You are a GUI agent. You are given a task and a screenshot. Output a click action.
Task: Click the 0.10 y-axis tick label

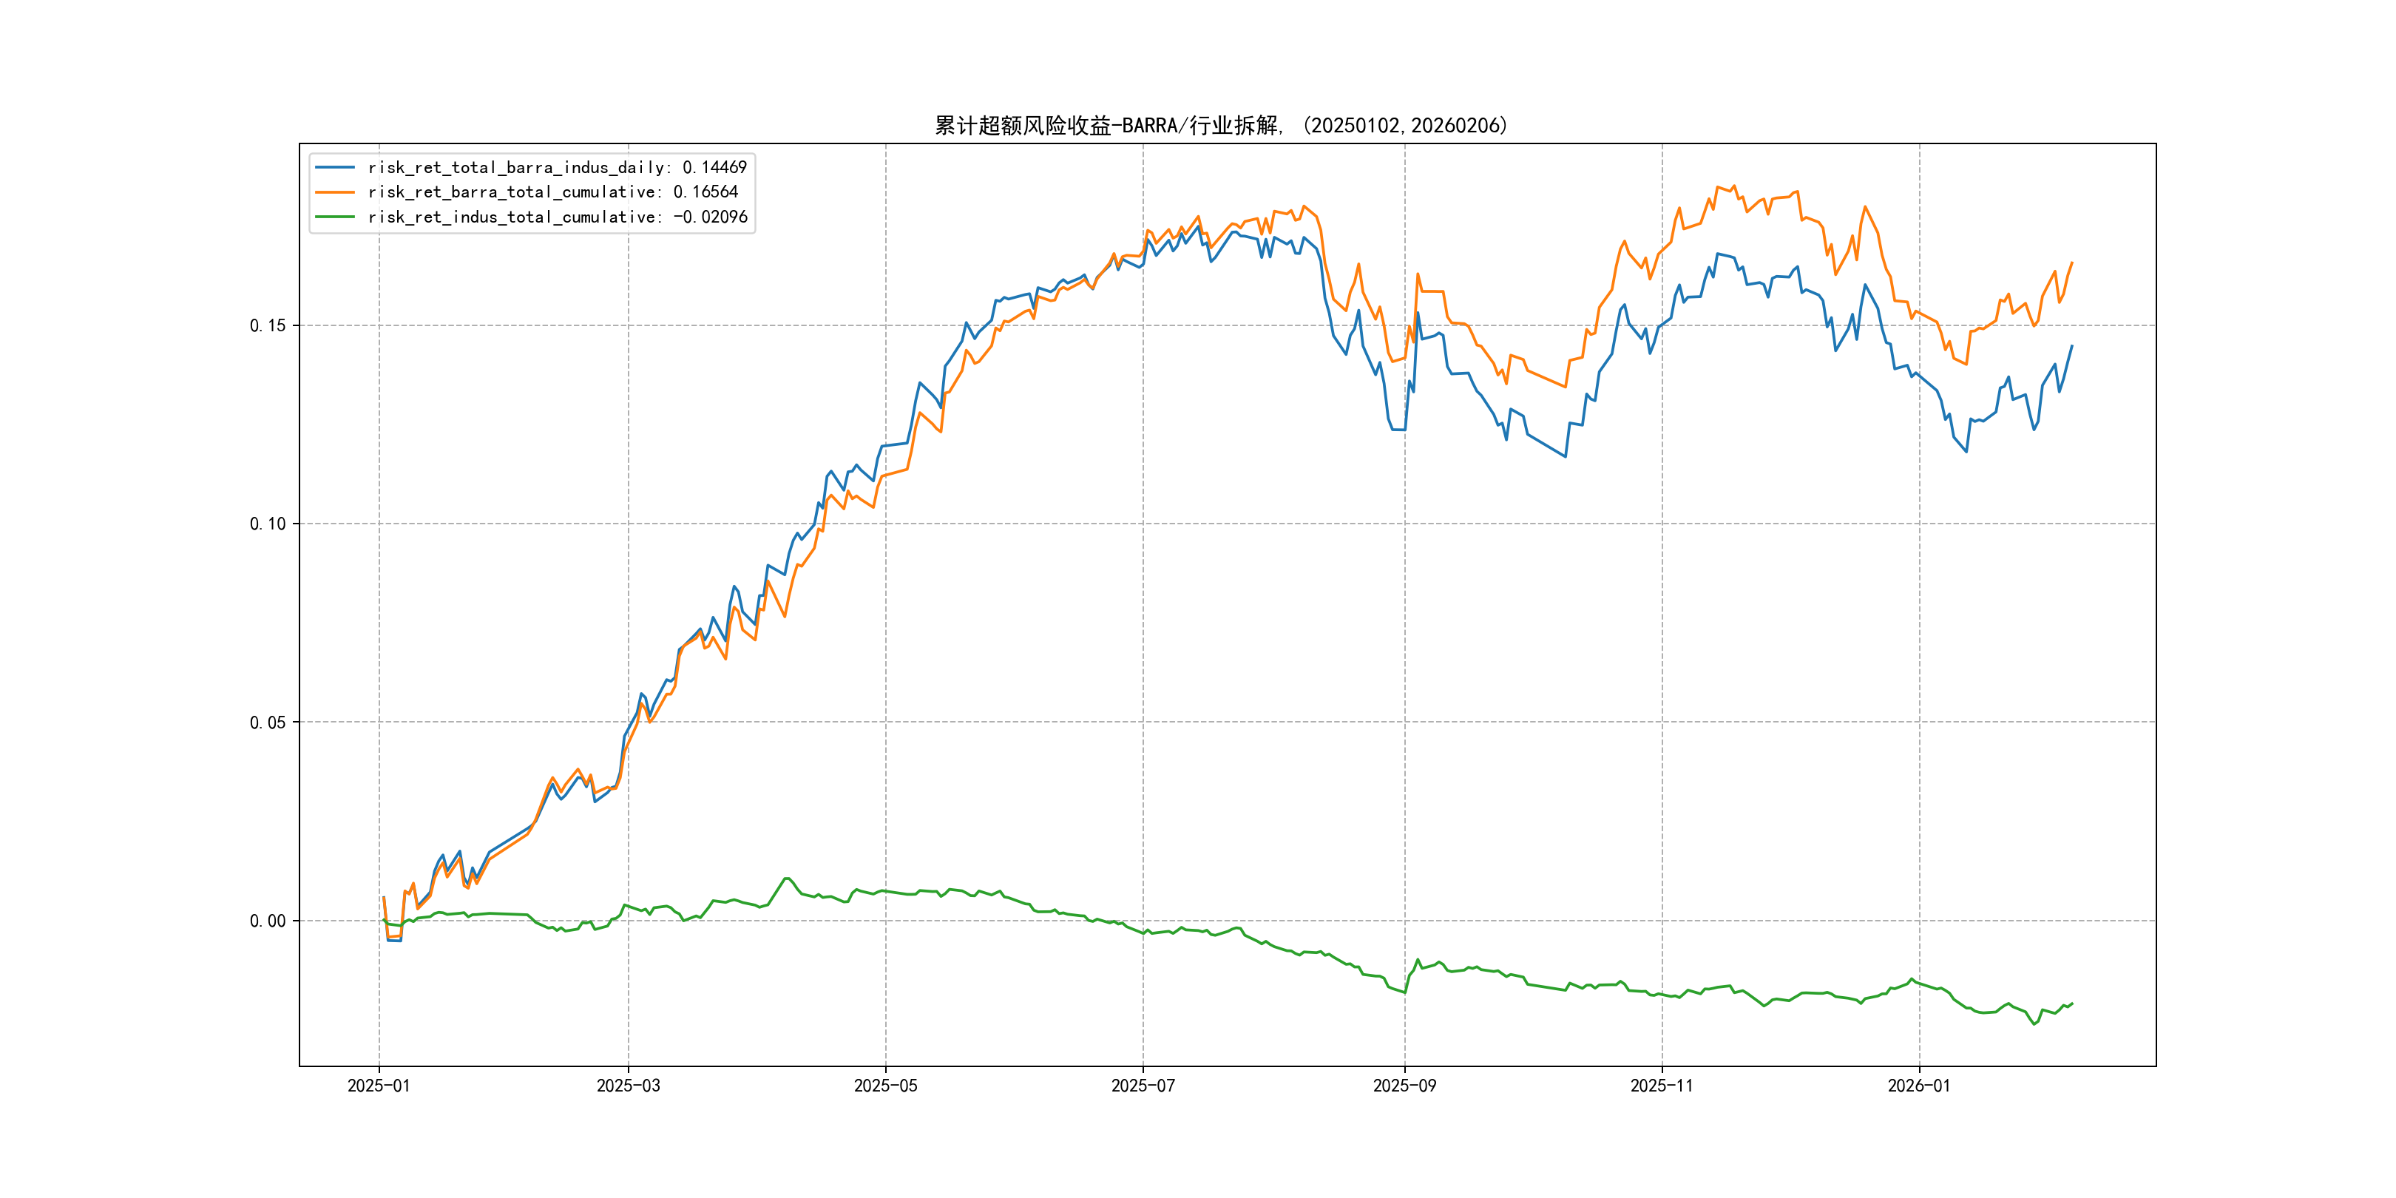click(268, 524)
